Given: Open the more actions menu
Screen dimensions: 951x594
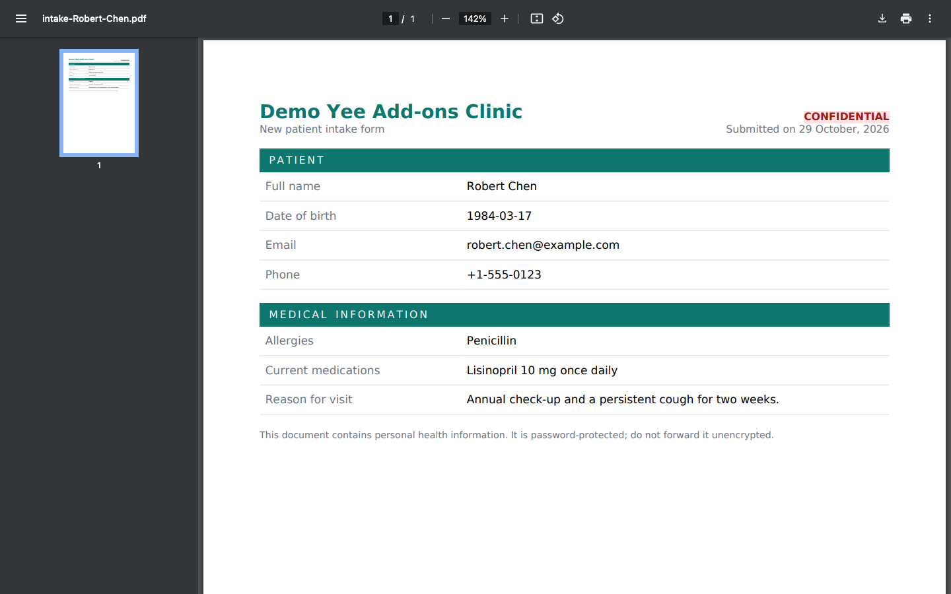Looking at the screenshot, I should [x=930, y=18].
